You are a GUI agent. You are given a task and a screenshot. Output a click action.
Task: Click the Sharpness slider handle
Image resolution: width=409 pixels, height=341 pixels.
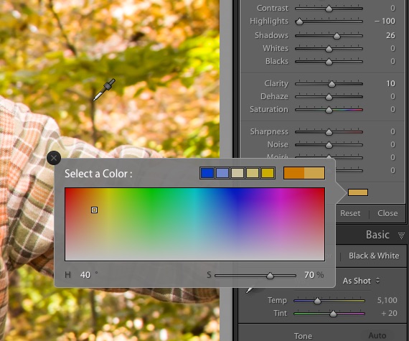click(x=329, y=132)
